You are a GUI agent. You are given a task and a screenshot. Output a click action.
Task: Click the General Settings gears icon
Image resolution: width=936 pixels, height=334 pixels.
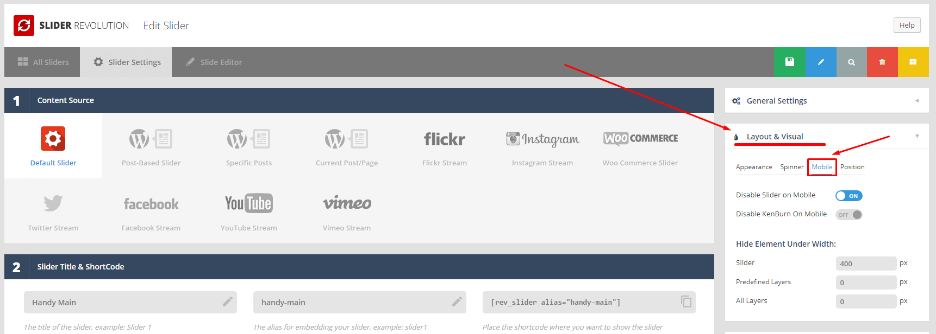click(x=736, y=101)
